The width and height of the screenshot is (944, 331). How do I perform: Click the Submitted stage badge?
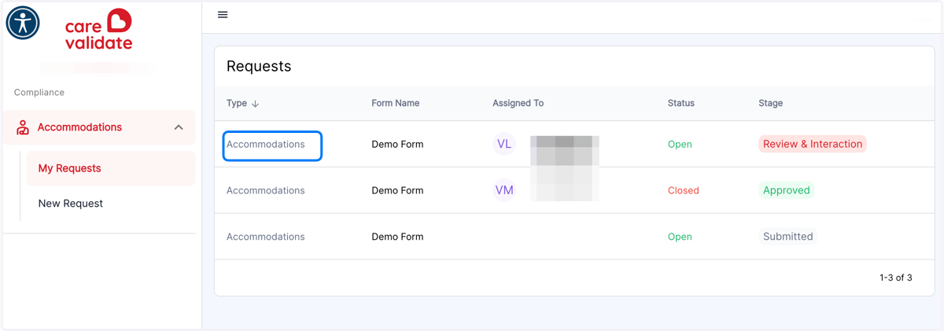click(788, 237)
